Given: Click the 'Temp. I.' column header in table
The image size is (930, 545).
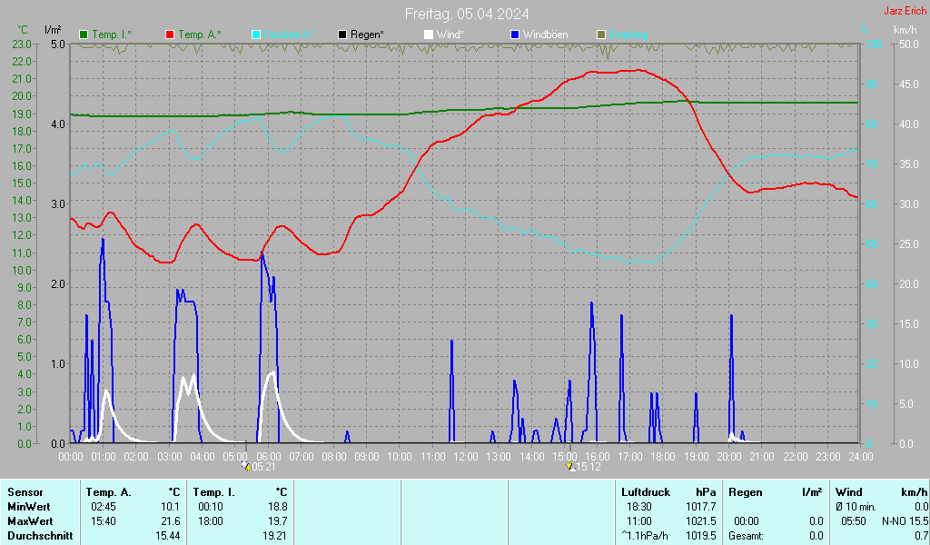Looking at the screenshot, I should pos(214,492).
